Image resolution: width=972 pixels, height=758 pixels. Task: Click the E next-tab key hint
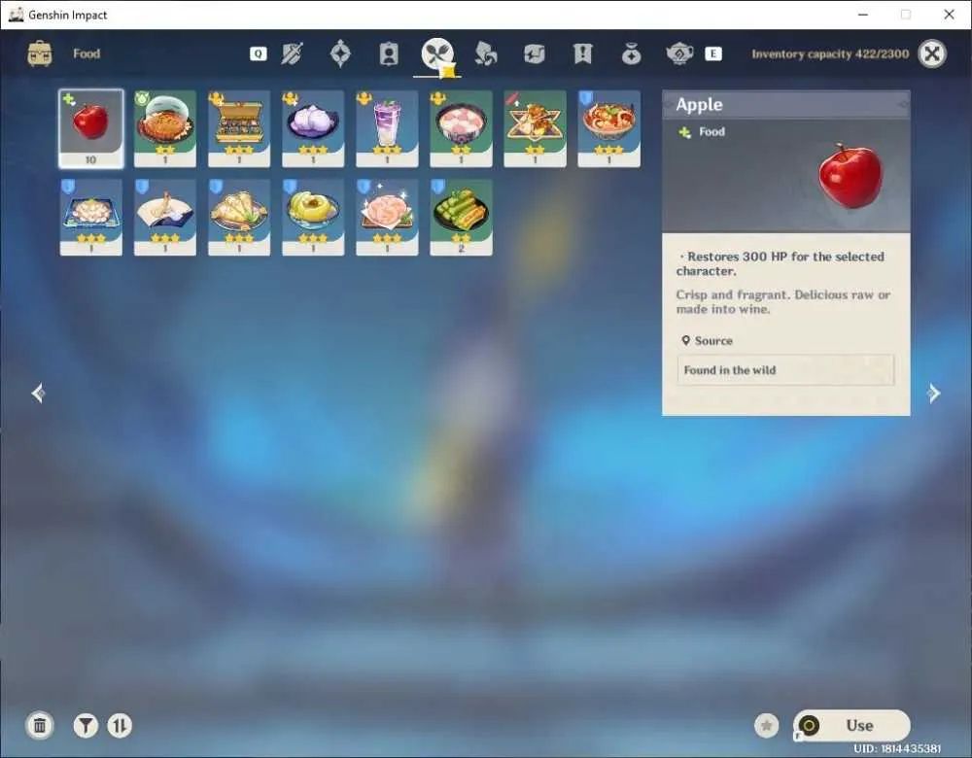pos(713,53)
